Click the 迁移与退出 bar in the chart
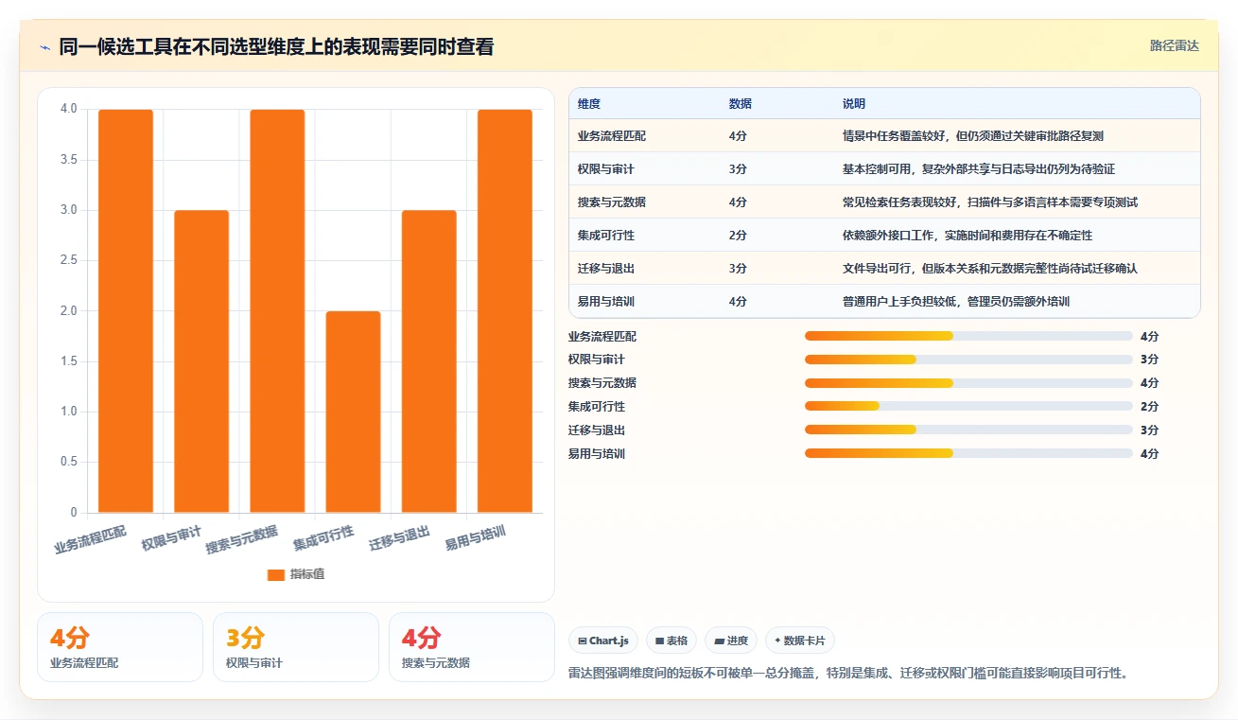Image resolution: width=1238 pixels, height=720 pixels. 428,361
